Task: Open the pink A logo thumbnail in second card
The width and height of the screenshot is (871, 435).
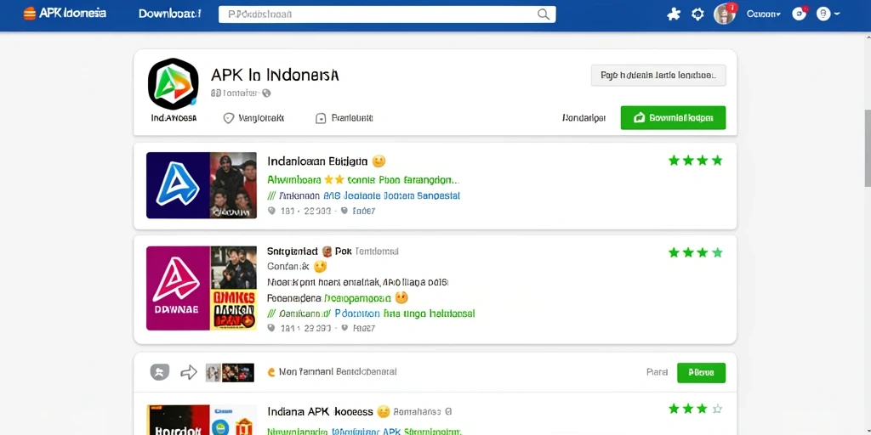Action: 179,288
